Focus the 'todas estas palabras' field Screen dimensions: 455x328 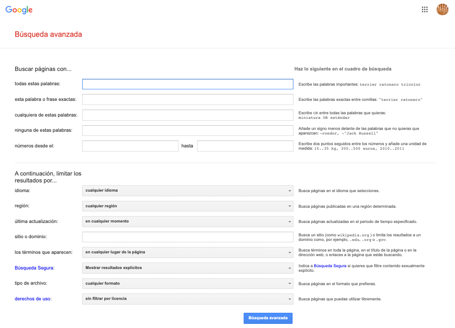coord(187,84)
